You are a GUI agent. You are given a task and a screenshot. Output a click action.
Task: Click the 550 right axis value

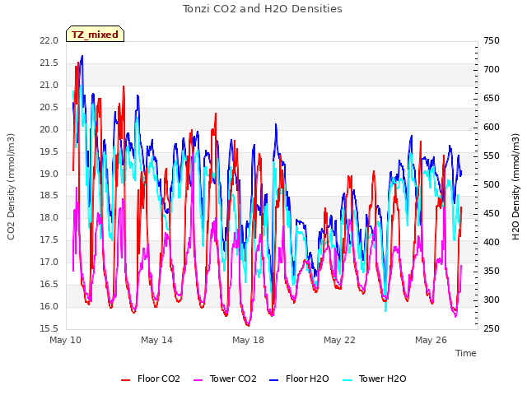click(492, 156)
